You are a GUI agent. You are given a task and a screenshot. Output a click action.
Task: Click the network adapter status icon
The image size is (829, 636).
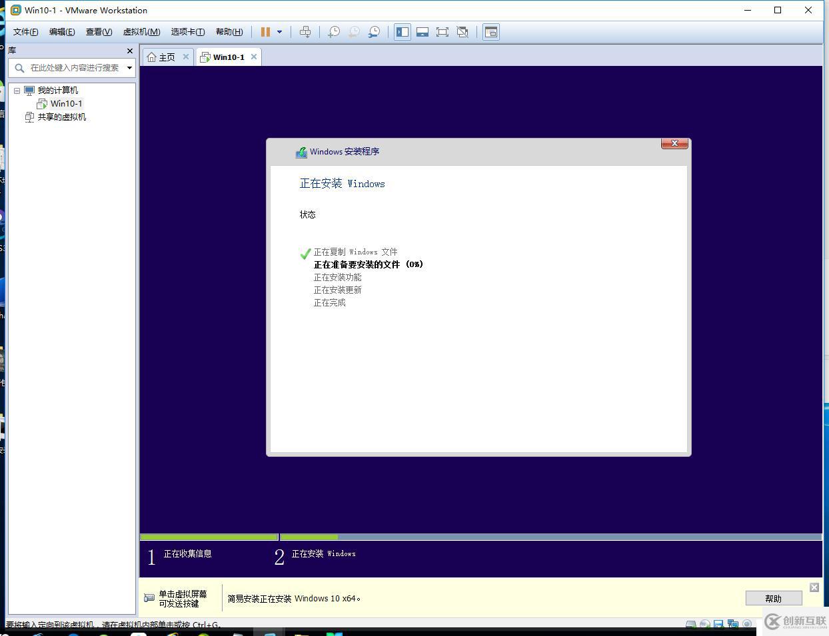click(x=733, y=625)
